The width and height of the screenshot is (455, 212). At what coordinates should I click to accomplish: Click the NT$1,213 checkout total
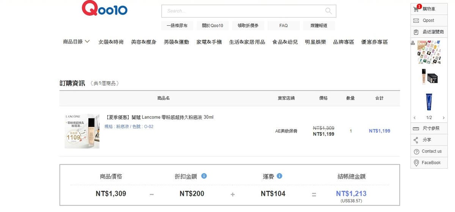(x=351, y=193)
